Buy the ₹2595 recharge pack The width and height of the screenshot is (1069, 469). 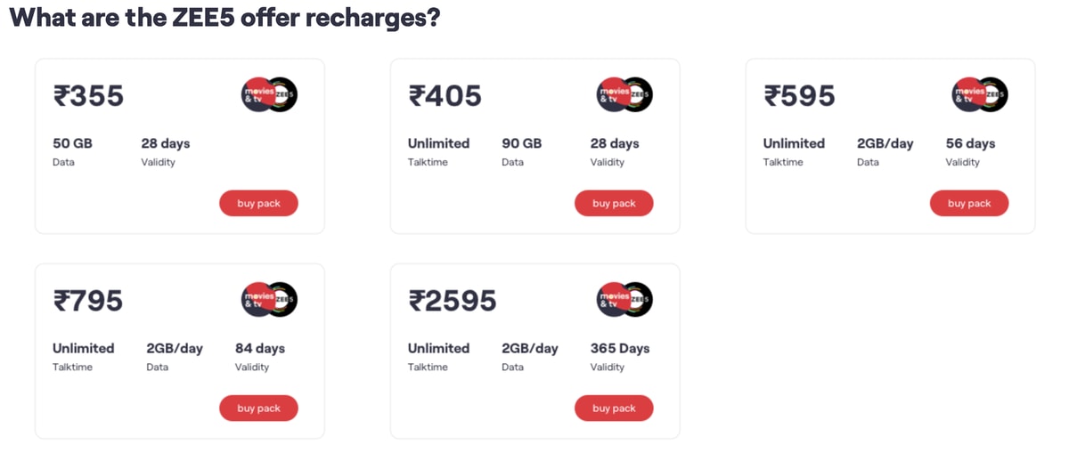pos(614,408)
